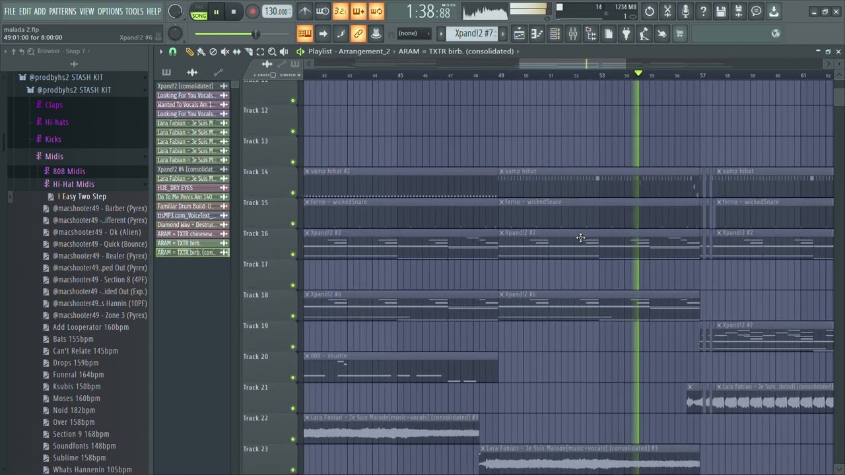Click the microphone recording icon
Image resolution: width=845 pixels, height=475 pixels.
coord(685,11)
